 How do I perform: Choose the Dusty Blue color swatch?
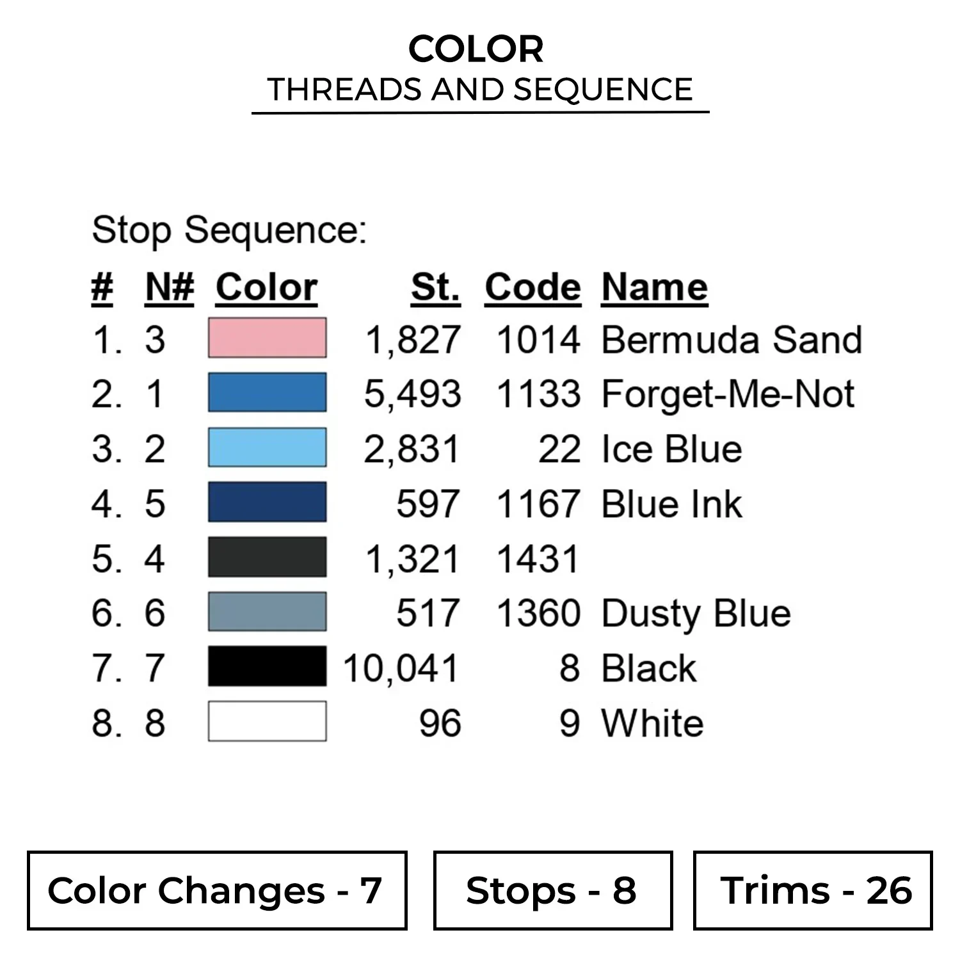[x=267, y=612]
